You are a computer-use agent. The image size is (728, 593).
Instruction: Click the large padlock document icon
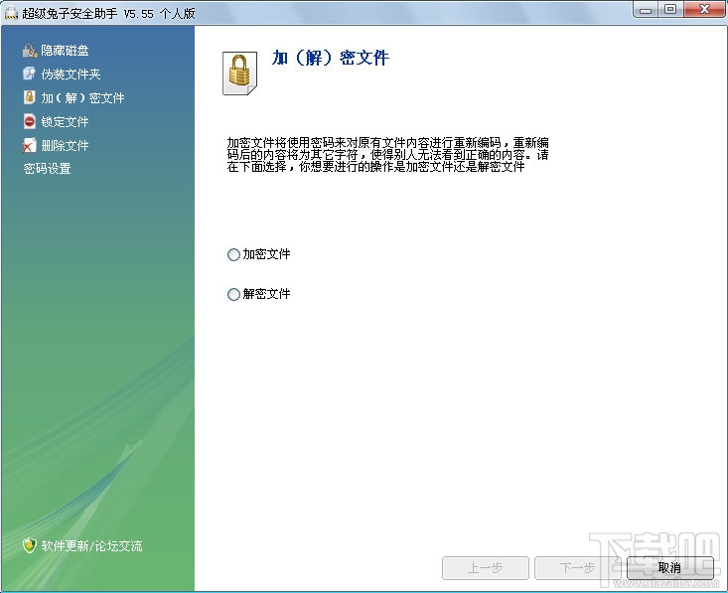click(x=240, y=73)
